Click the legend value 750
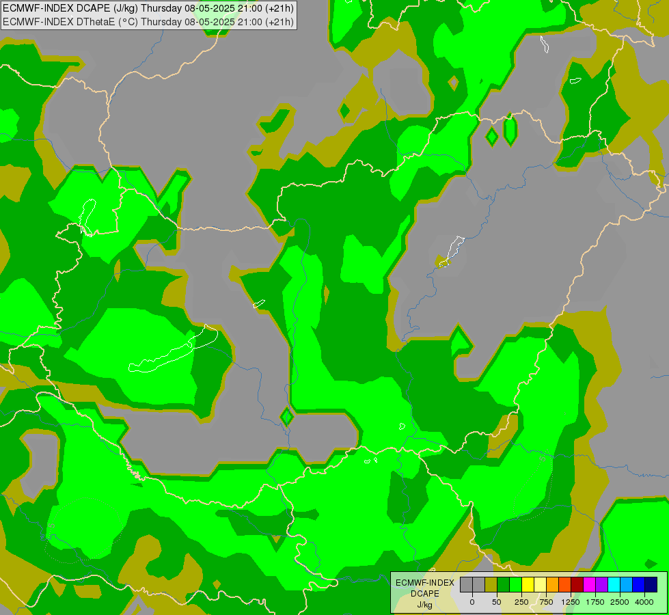This screenshot has width=669, height=615. click(x=546, y=602)
